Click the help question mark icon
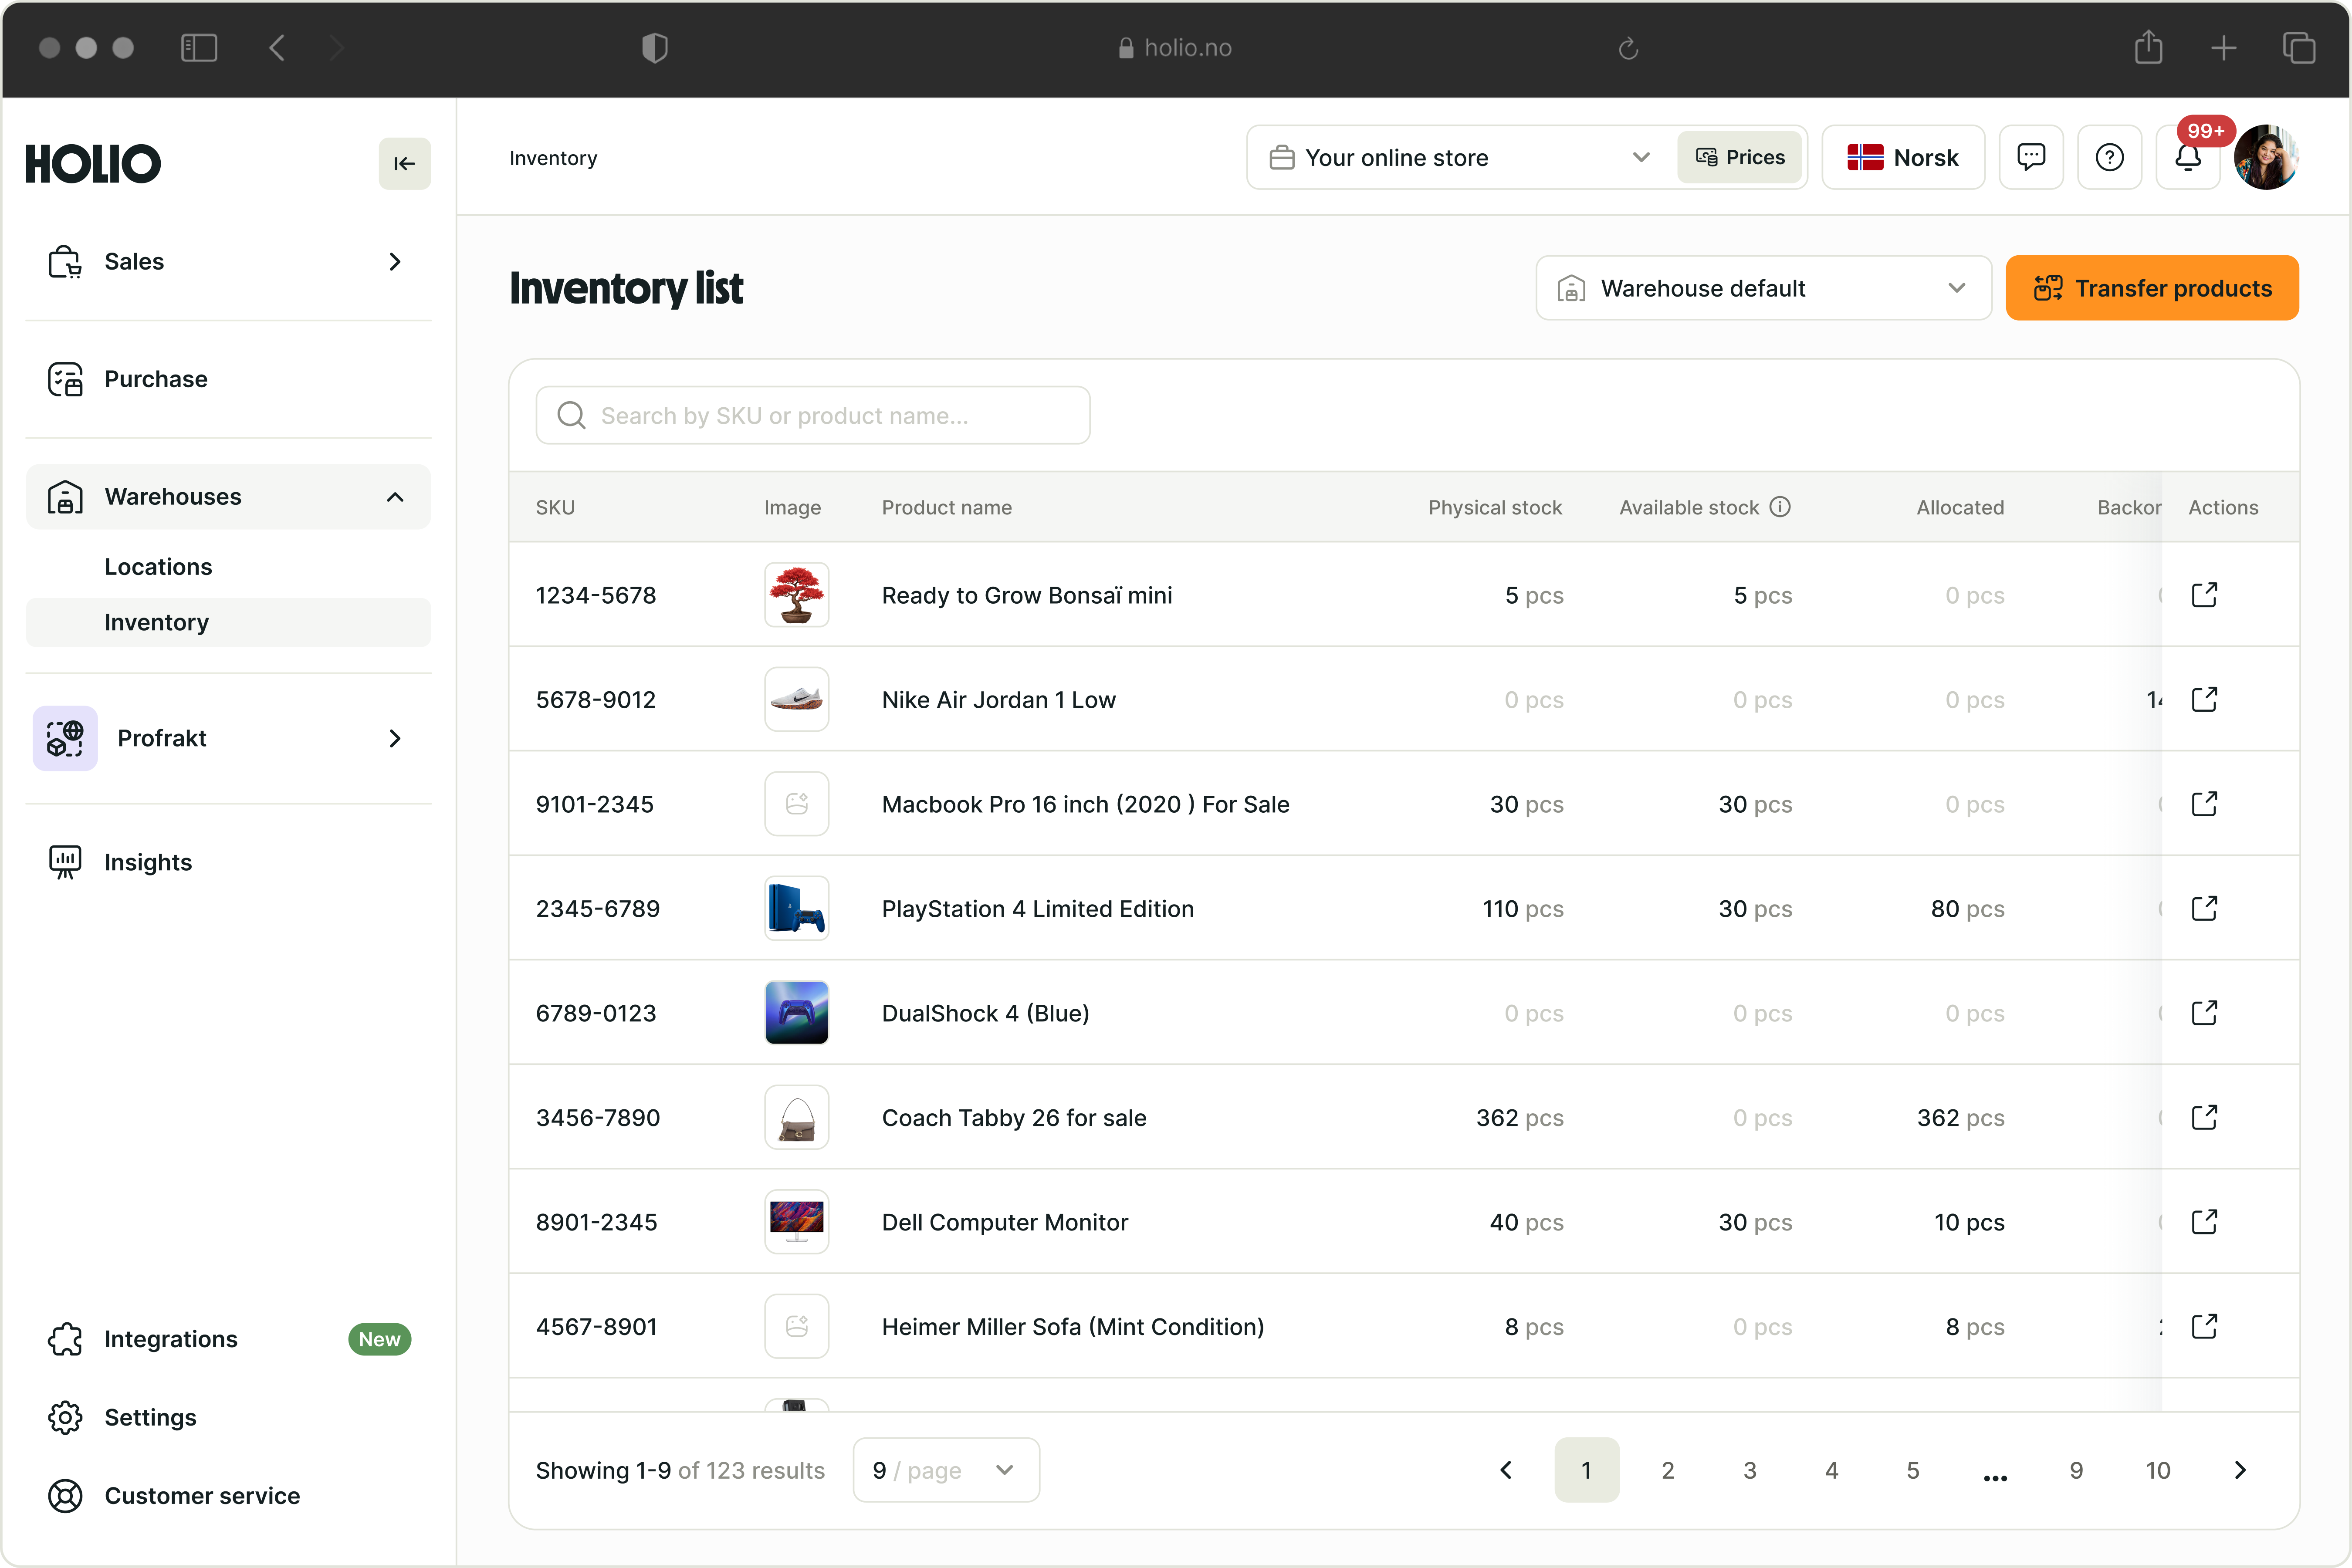Screen dimensions: 2352x1568 (2109, 158)
